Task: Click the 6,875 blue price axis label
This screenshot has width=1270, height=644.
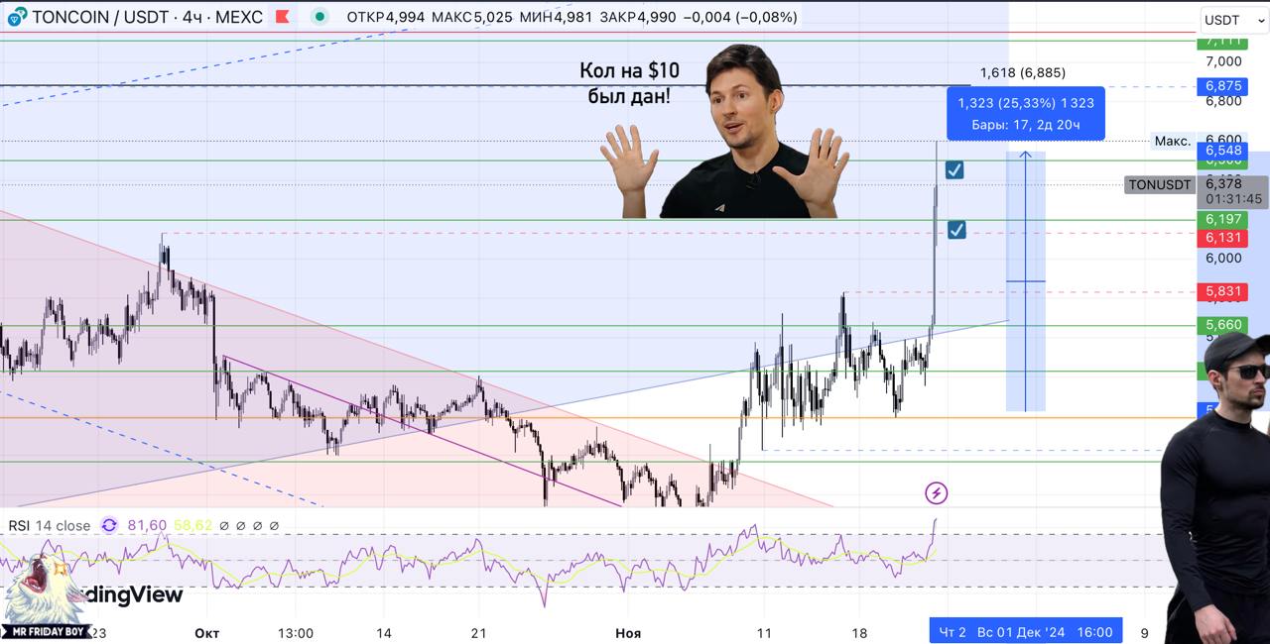Action: pyautogui.click(x=1223, y=86)
